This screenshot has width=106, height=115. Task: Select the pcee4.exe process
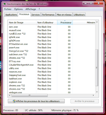pos(52,47)
